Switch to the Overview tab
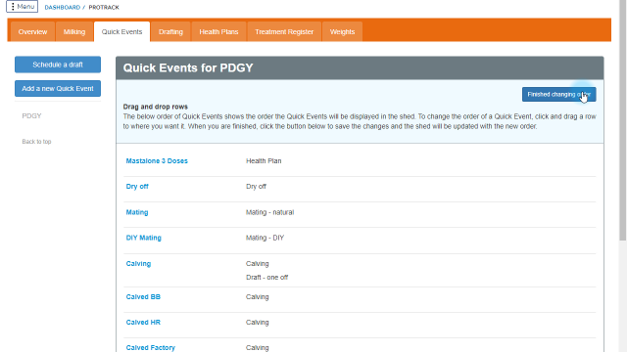627x352 pixels. (x=32, y=32)
